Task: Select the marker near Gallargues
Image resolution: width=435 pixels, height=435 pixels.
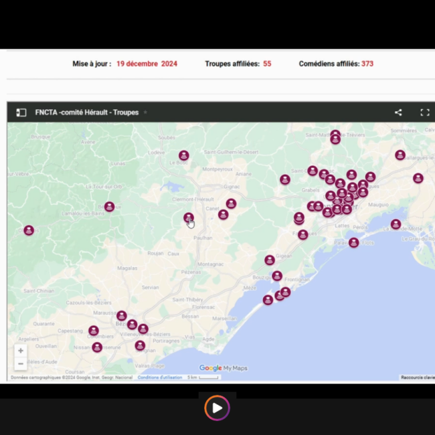Action: coord(400,155)
